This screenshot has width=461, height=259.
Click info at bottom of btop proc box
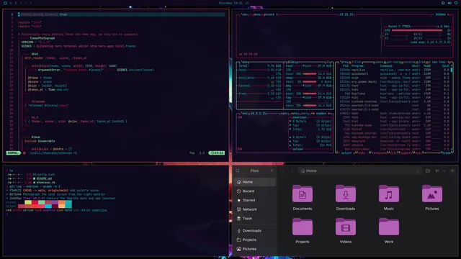point(361,153)
